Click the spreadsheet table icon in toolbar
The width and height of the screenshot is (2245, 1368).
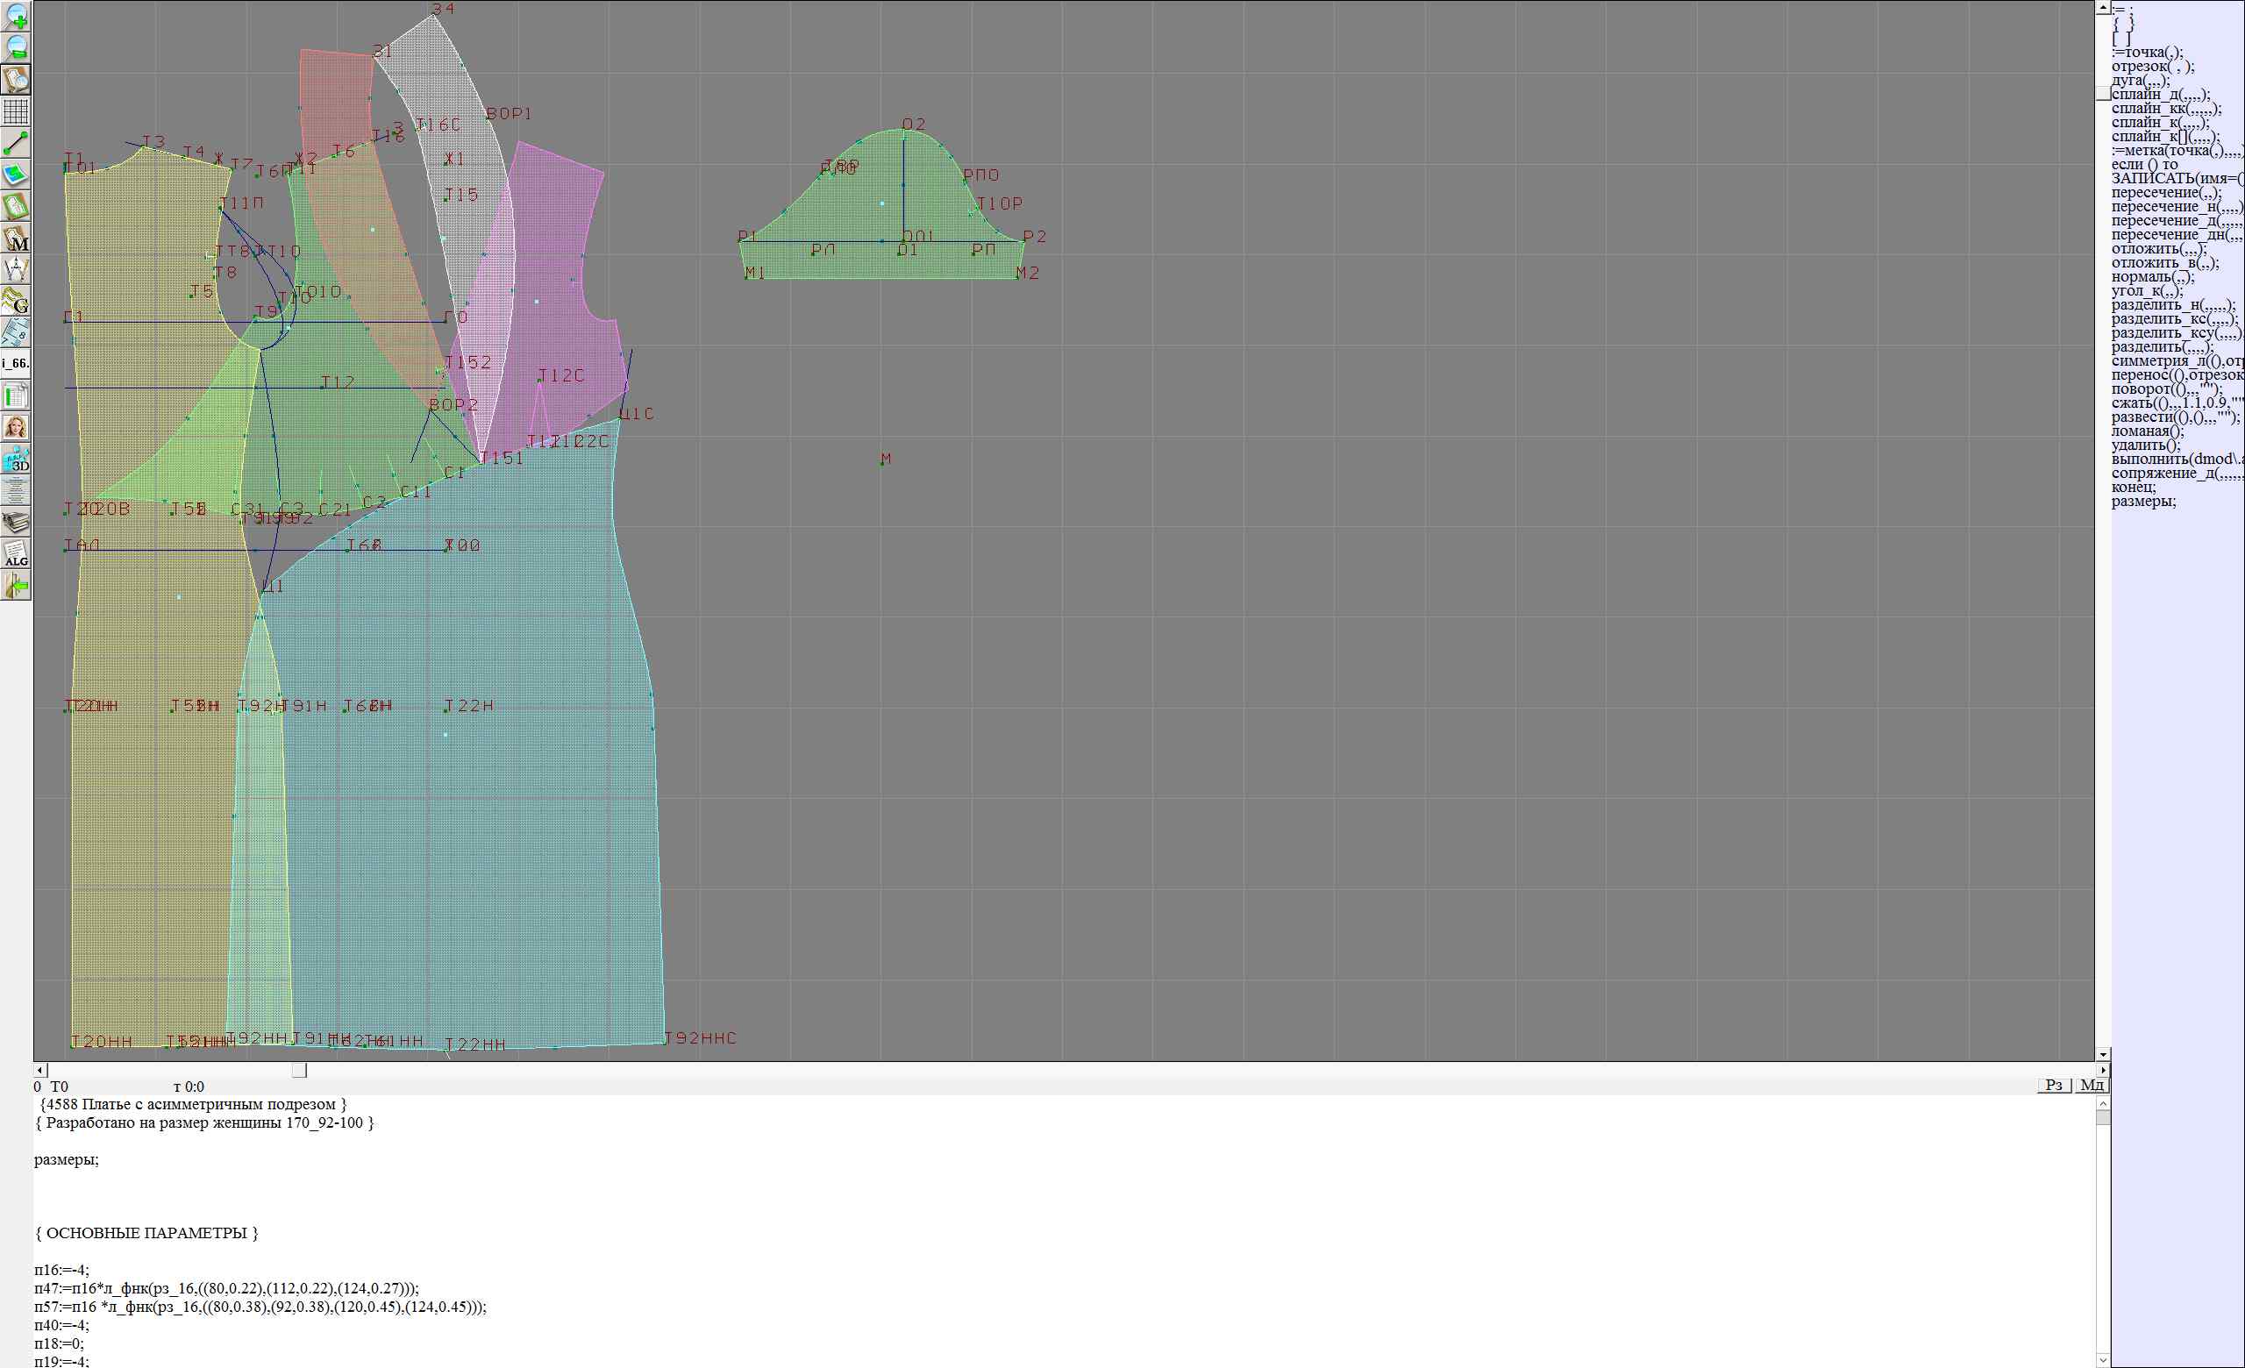pos(17,396)
